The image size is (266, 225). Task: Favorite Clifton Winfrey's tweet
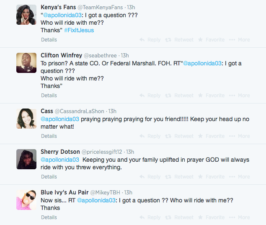coord(211,96)
